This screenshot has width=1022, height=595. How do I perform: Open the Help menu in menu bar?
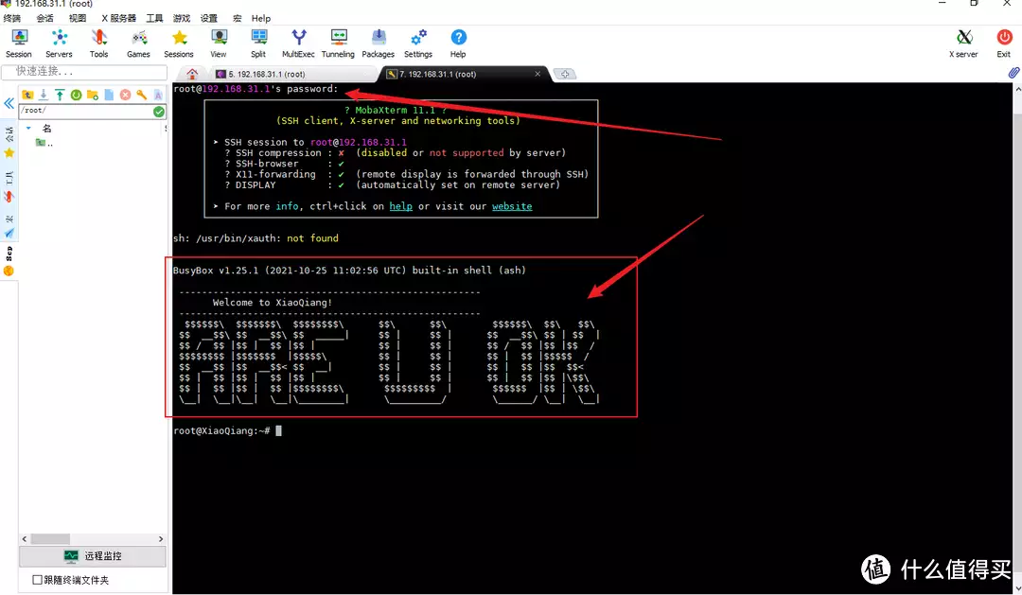(261, 18)
